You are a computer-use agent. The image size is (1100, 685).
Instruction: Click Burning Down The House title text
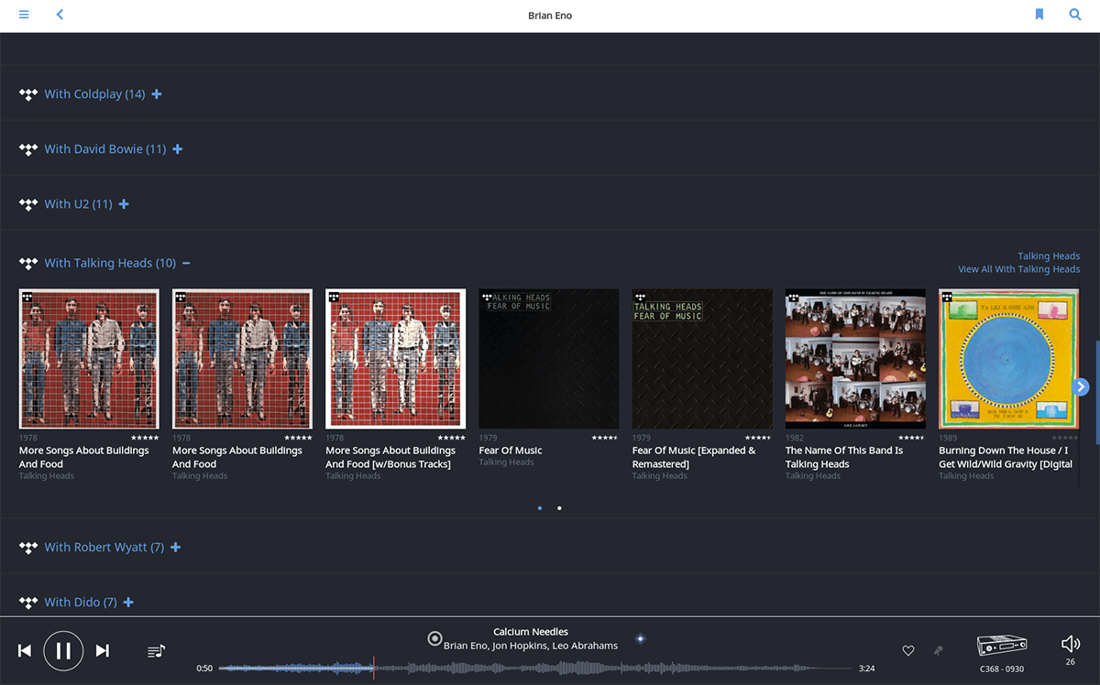(x=1006, y=457)
